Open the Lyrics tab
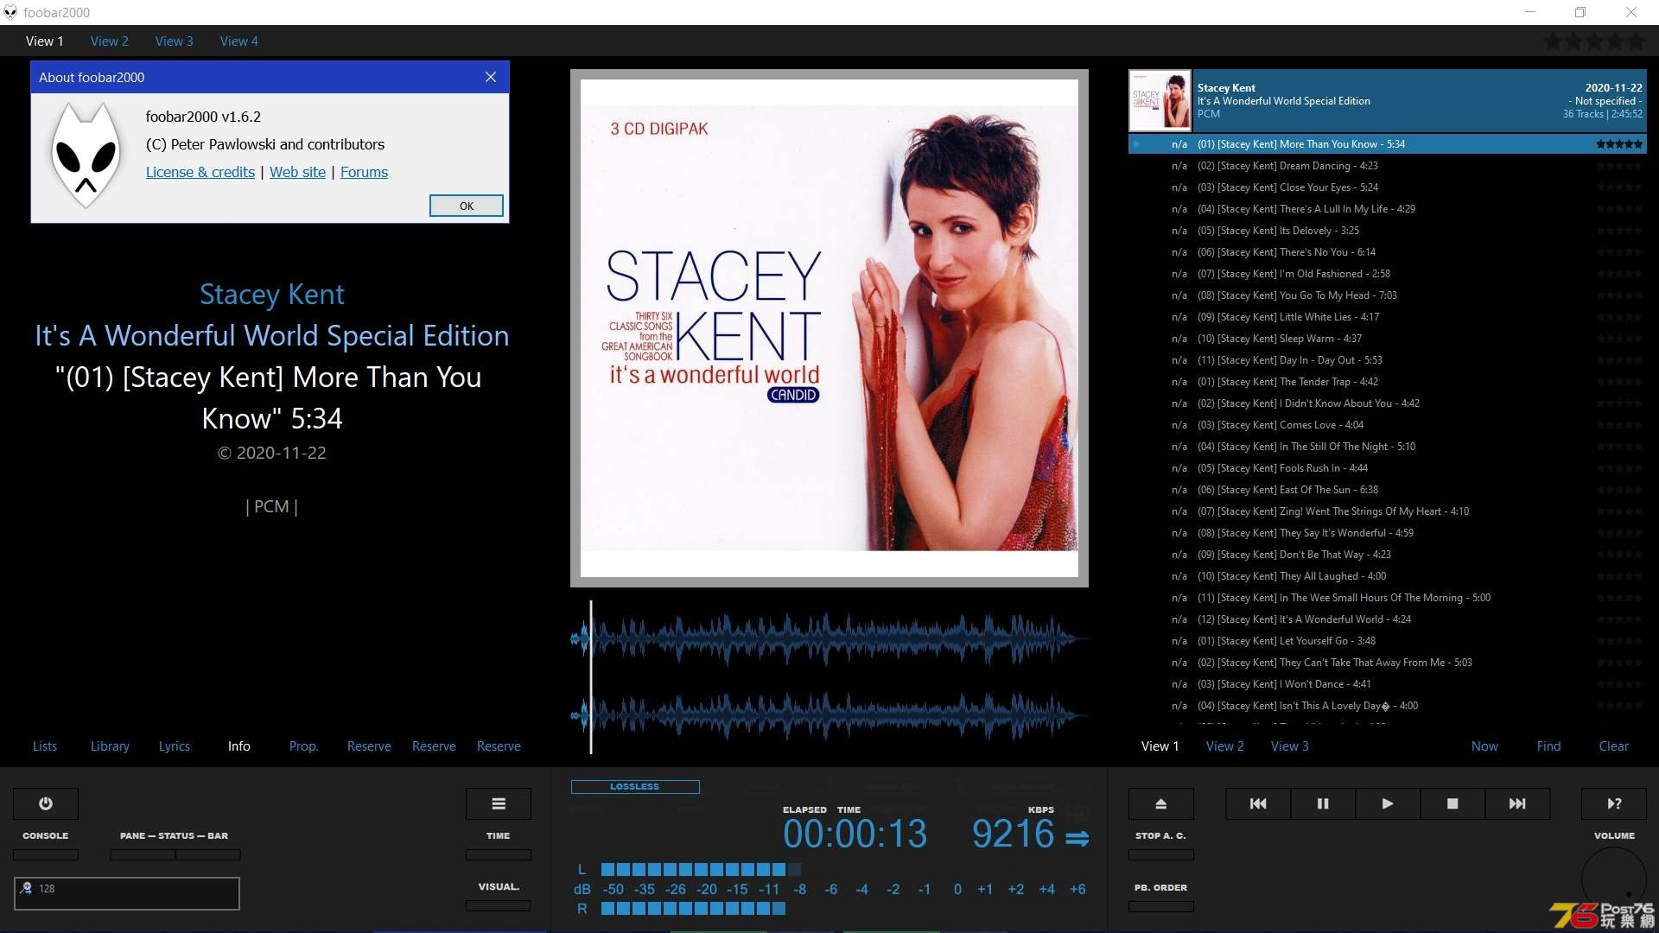1659x933 pixels. [x=175, y=746]
